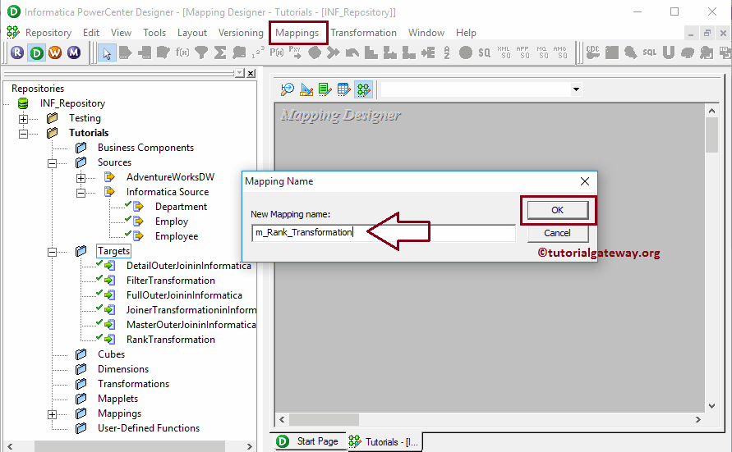Click the Rank 1-2-3 transformation icon
The width and height of the screenshot is (732, 452).
(258, 53)
